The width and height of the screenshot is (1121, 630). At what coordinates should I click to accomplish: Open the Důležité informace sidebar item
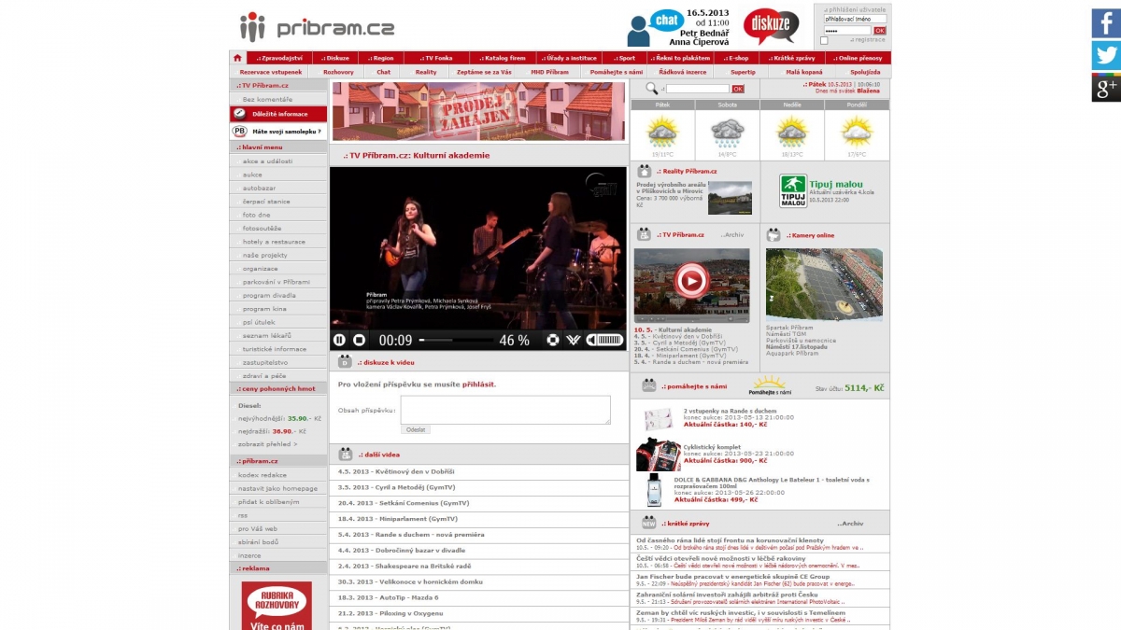pos(278,114)
